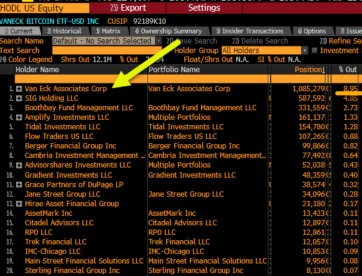
Task: Click position value 331,559
Action: tap(312, 108)
